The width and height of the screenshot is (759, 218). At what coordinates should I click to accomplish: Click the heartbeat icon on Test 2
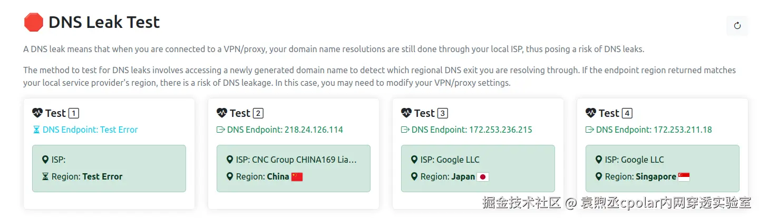coord(222,113)
